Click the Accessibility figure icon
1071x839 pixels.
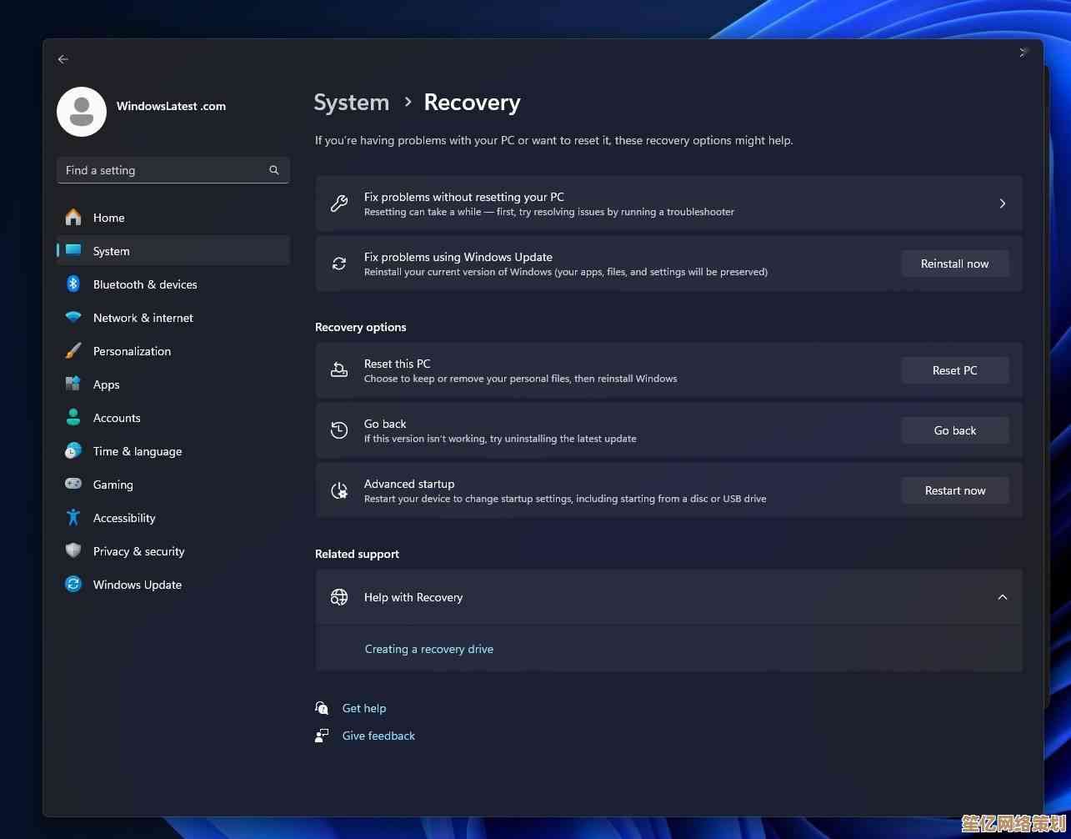[73, 518]
